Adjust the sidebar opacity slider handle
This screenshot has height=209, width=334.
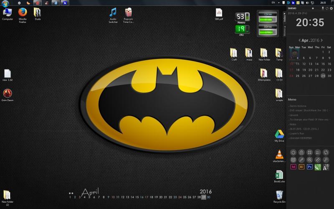[313, 8]
